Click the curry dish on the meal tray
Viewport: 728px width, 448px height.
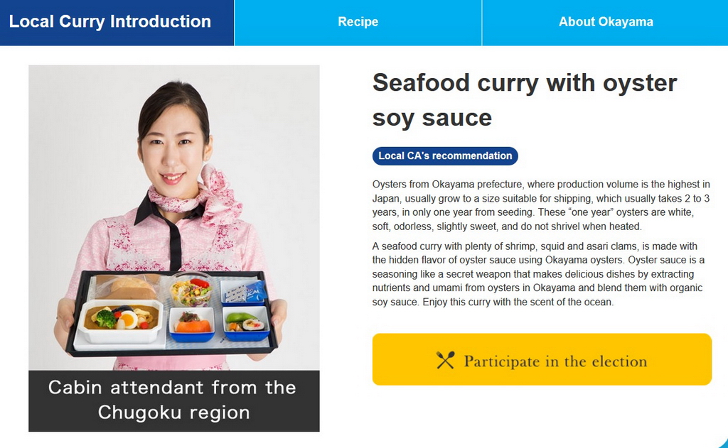(x=121, y=320)
